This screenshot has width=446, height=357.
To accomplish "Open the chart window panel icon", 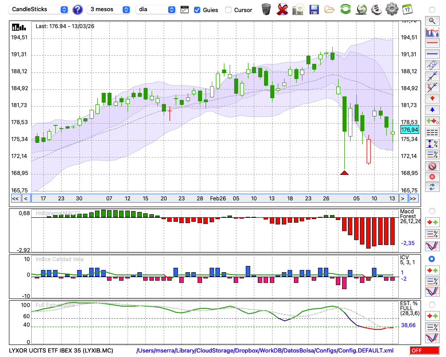I will 185,10.
